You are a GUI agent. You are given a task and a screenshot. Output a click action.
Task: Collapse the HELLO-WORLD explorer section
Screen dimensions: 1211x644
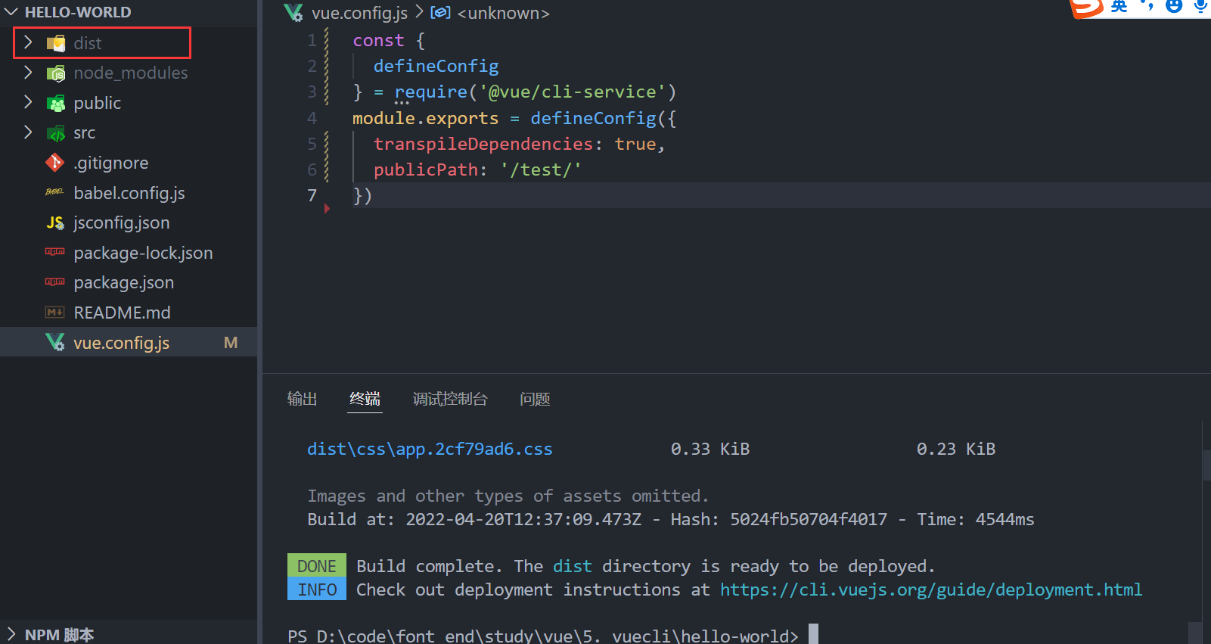click(11, 12)
